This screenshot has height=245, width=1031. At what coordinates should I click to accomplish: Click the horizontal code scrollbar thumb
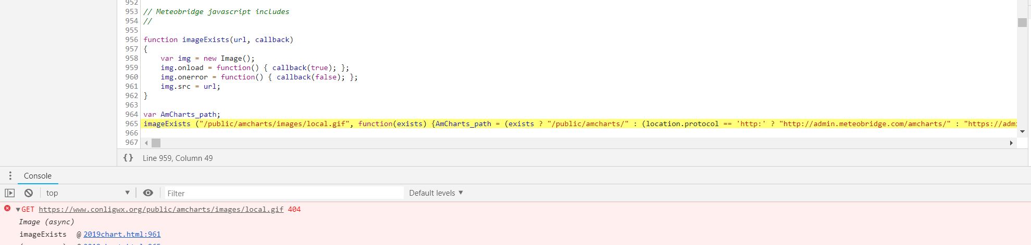tap(156, 143)
